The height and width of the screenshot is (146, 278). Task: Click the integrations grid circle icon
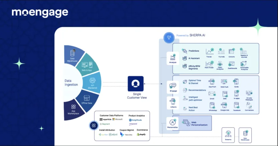(x=94, y=125)
